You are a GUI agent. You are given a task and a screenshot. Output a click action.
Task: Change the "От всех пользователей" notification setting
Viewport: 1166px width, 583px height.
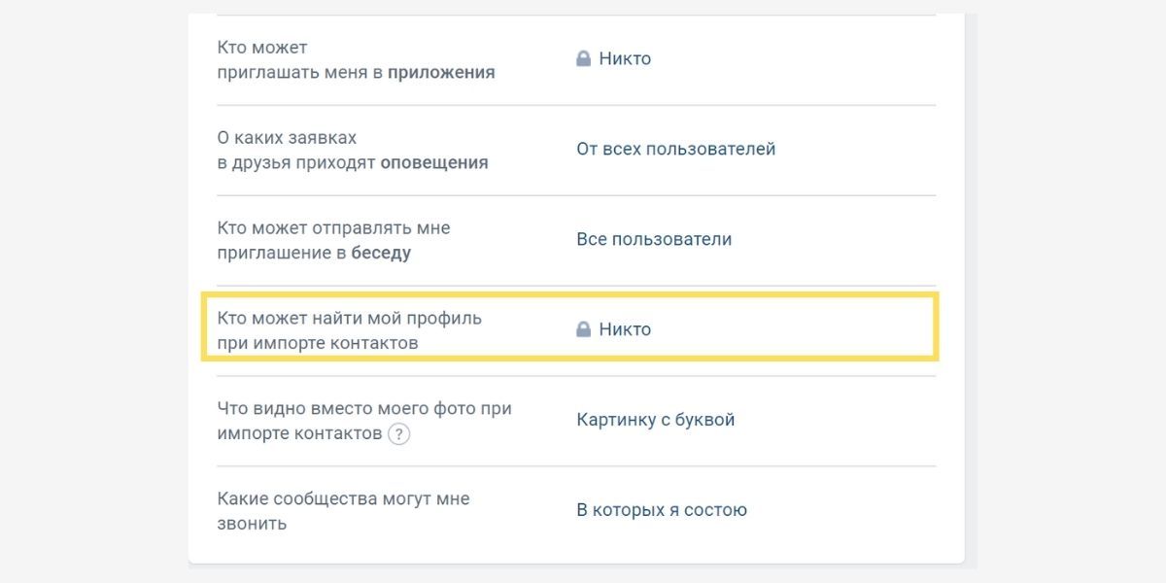coord(675,150)
